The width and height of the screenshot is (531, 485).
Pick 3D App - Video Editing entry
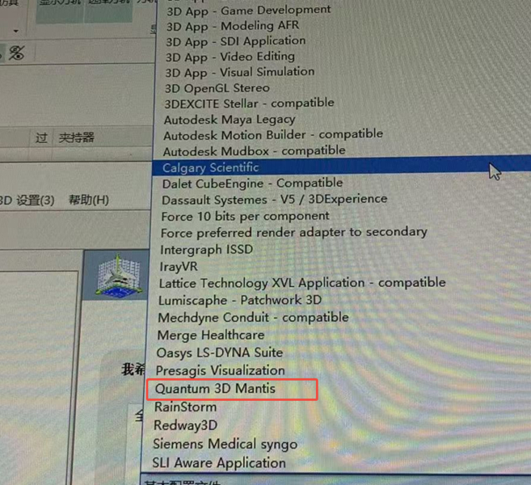[230, 57]
